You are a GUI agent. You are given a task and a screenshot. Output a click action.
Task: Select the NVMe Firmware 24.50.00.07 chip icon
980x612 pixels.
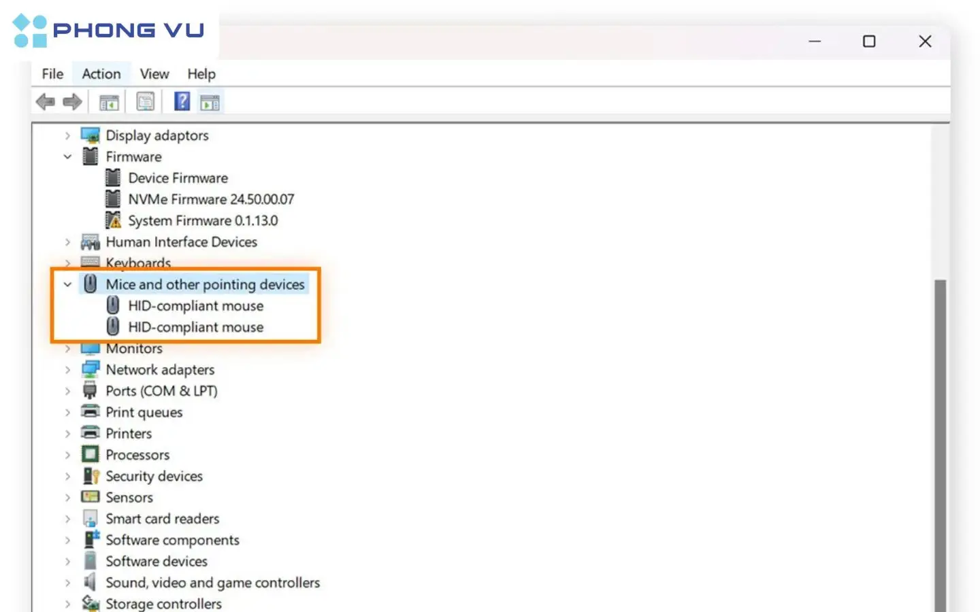113,199
